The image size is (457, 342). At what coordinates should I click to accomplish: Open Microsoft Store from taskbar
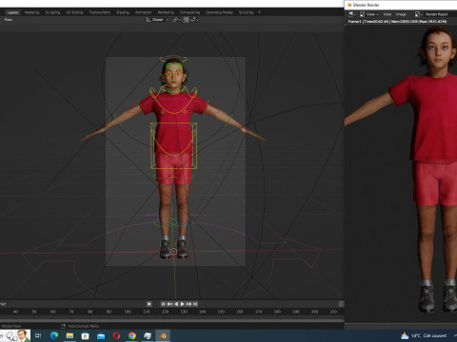85,335
